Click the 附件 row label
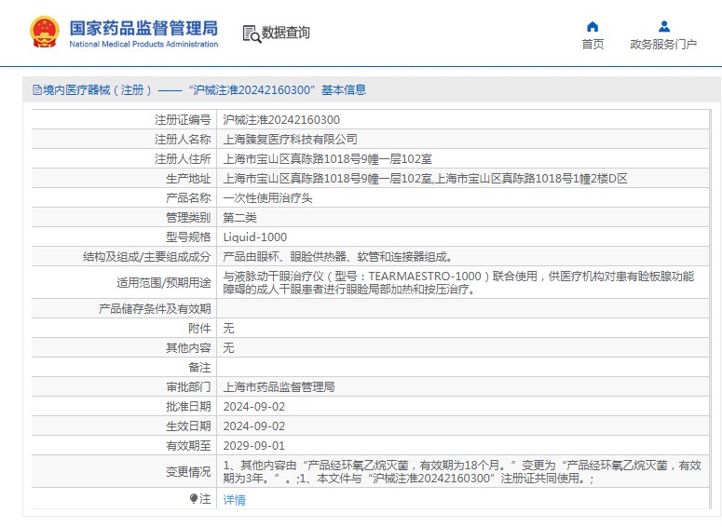 click(x=199, y=328)
